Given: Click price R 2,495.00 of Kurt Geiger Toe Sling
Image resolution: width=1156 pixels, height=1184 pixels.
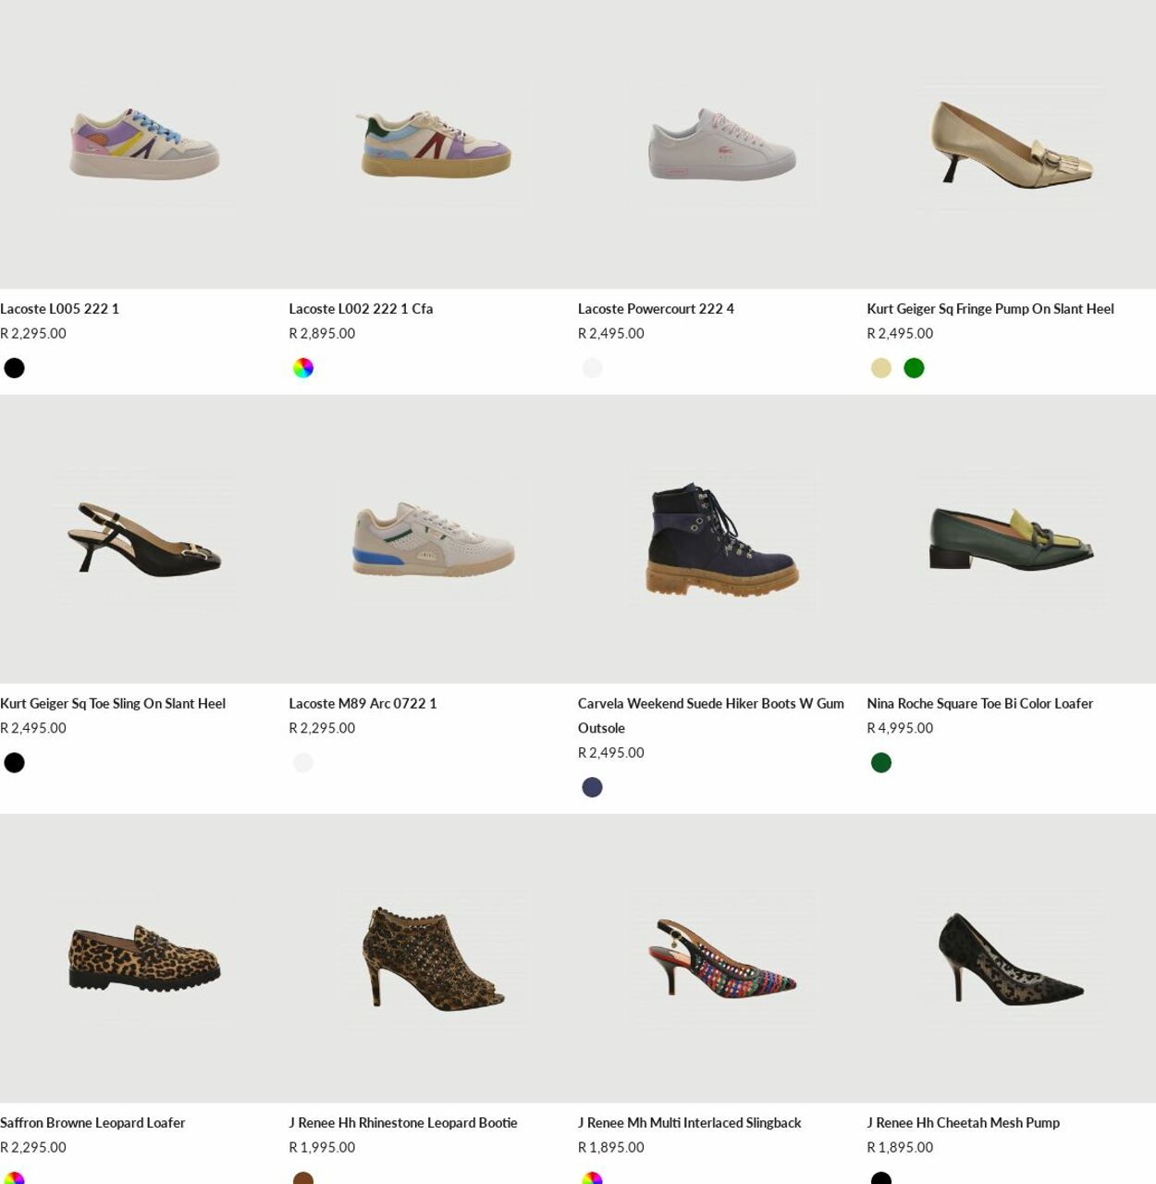Looking at the screenshot, I should [x=33, y=729].
